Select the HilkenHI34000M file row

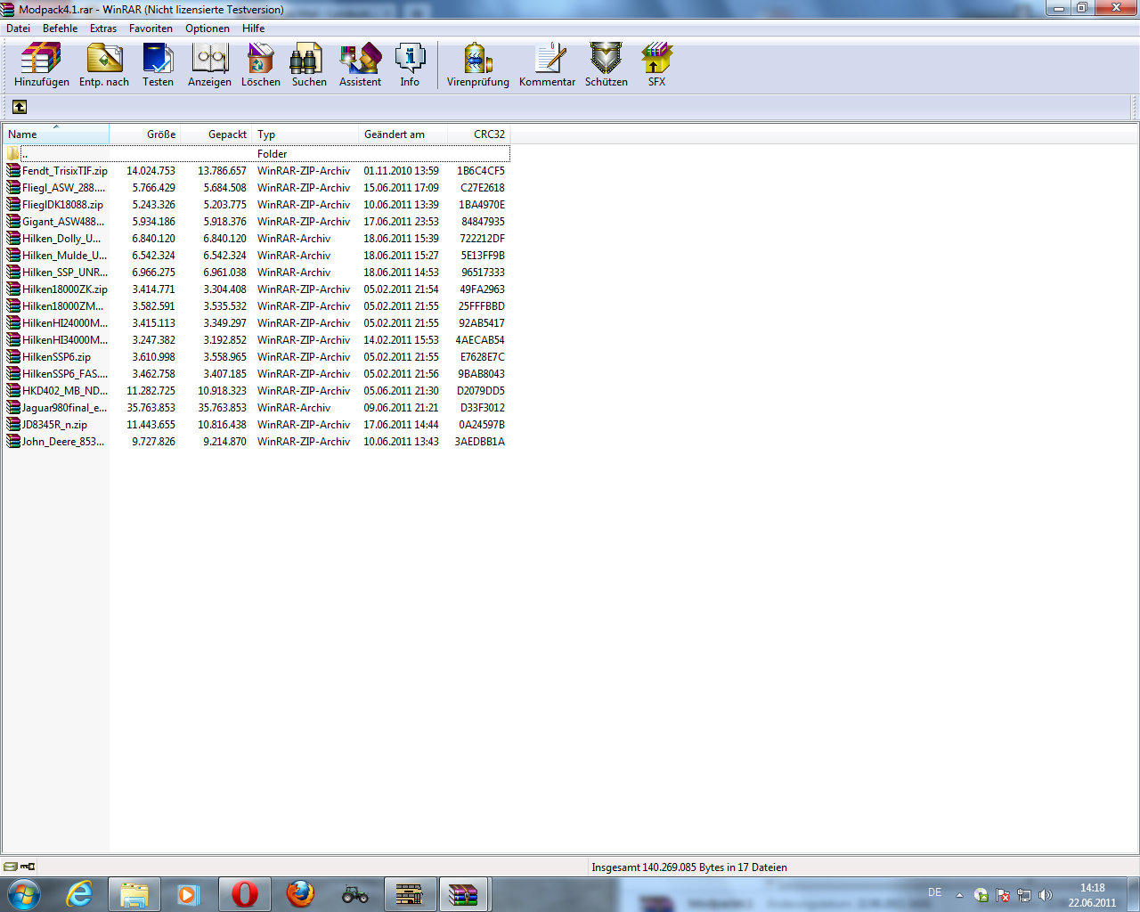(x=256, y=340)
